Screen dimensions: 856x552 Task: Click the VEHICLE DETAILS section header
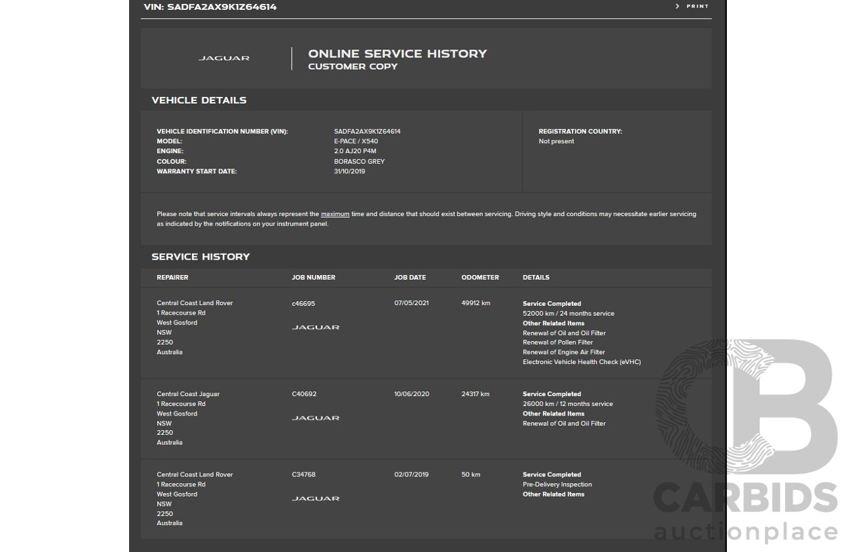point(199,100)
